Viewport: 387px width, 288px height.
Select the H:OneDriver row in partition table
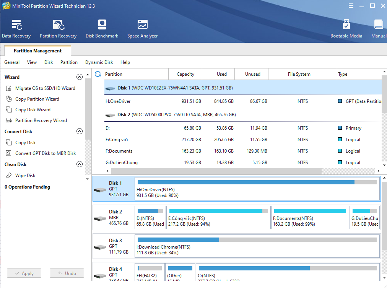(243, 101)
